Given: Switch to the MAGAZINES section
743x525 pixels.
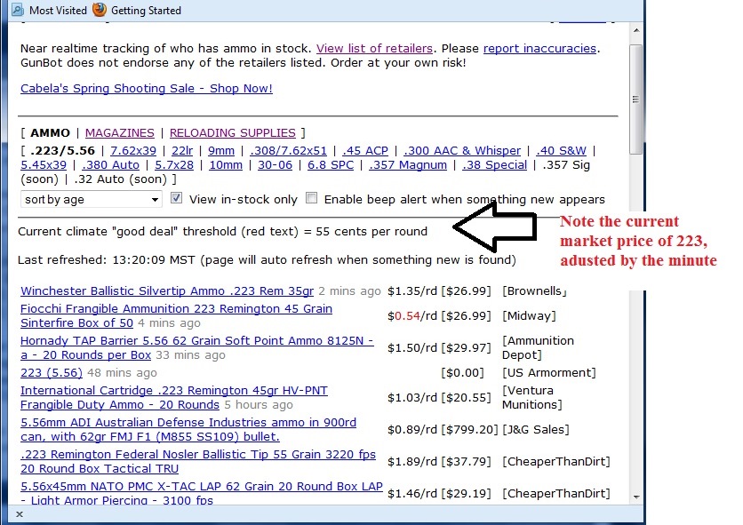Looking at the screenshot, I should (119, 133).
